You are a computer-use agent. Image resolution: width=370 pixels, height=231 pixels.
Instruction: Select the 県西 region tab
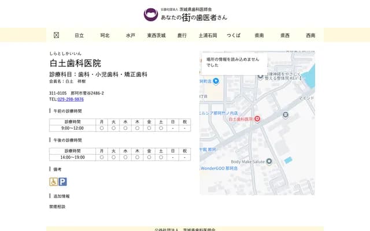coord(285,35)
